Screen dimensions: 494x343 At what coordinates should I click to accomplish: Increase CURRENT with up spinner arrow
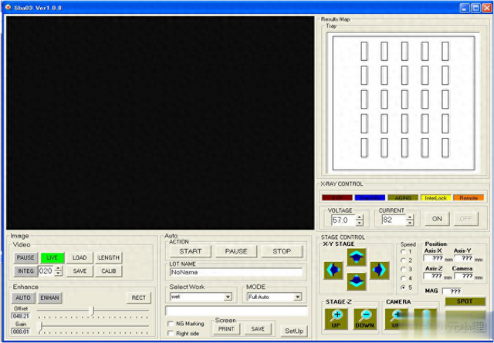tap(410, 217)
